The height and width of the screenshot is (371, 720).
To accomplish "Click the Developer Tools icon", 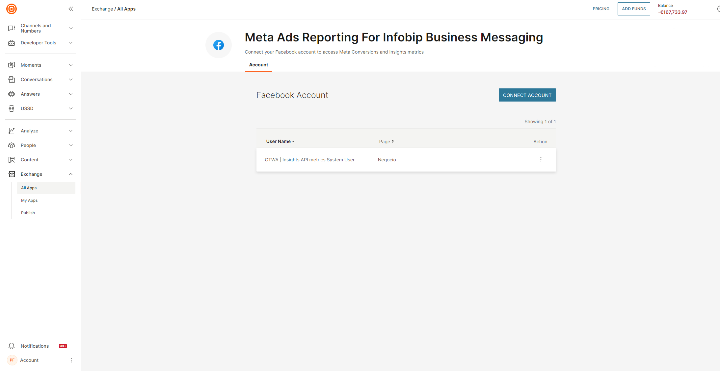I will click(x=12, y=43).
